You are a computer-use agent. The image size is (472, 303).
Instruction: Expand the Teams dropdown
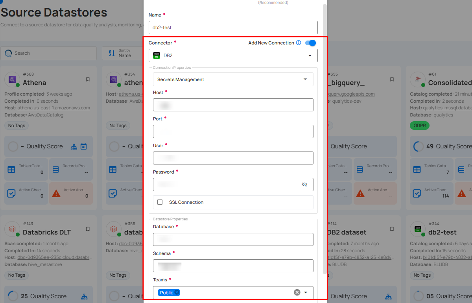click(x=306, y=292)
